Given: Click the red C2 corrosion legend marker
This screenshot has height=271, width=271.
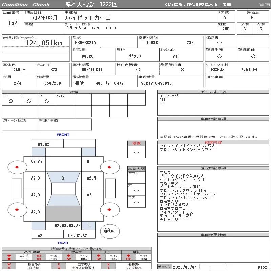Looking at the screenshot, I should click(x=128, y=259).
